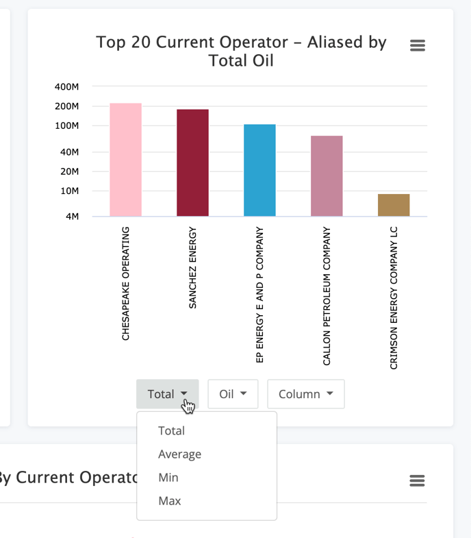471x538 pixels.
Task: Click the EP ENERGY E AND P COMPANY label
Action: (259, 295)
